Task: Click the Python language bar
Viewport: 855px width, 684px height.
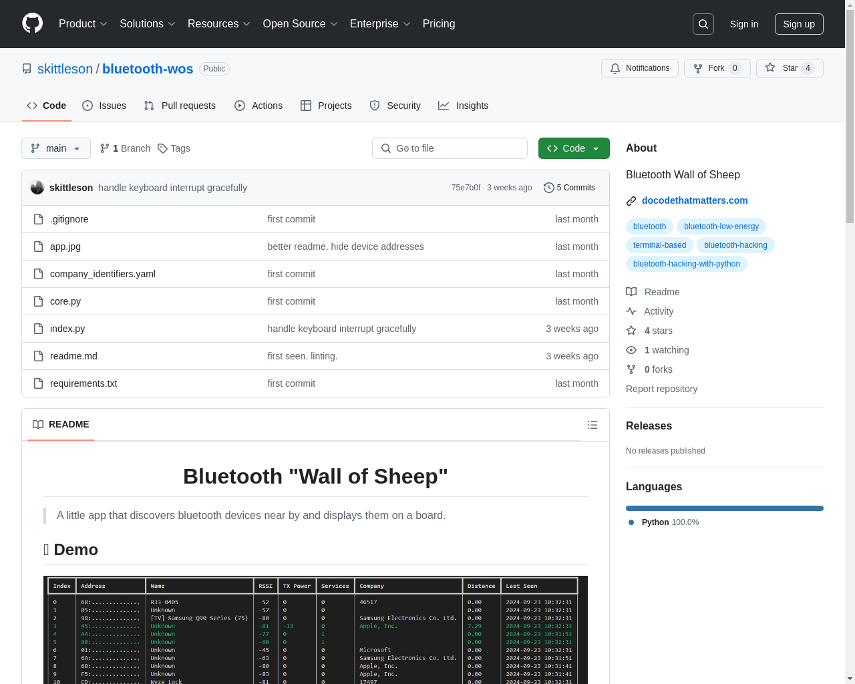Action: click(x=725, y=508)
